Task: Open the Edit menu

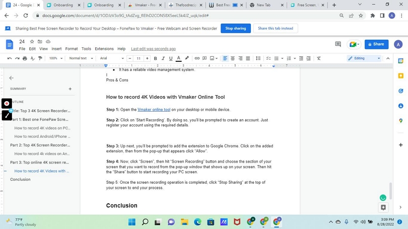Action: coord(32,49)
